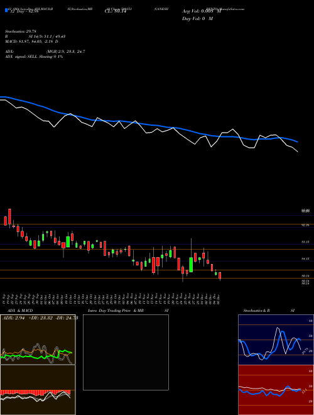Select the '12 Day = 82.98' legend text
314x415 pixels.
coord(24,11)
